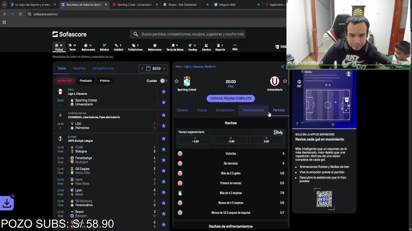Open the Dardos sport category
This screenshot has height=231, width=412.
pos(206,47)
